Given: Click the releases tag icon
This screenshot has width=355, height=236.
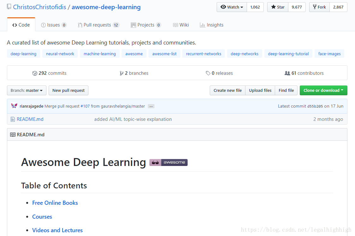Looking at the screenshot, I should [x=208, y=73].
